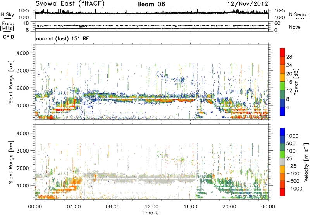310x215 pixels.
Task: Click the 'N.Search' legend label
Action: (299, 14)
